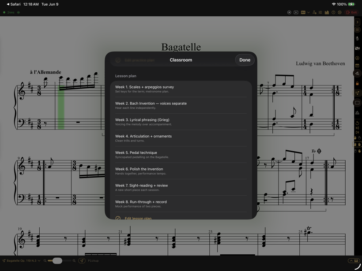
Task: Click the Bagatelle score title
Action: click(x=181, y=47)
